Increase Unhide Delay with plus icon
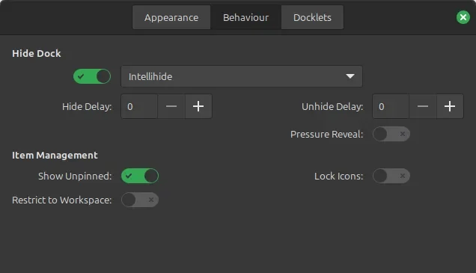The image size is (476, 273). pyautogui.click(x=450, y=106)
